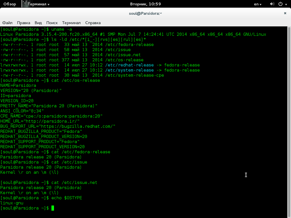This screenshot has width=291, height=218.
Task: Open the Обзор activities overview
Action: (x=10, y=4)
